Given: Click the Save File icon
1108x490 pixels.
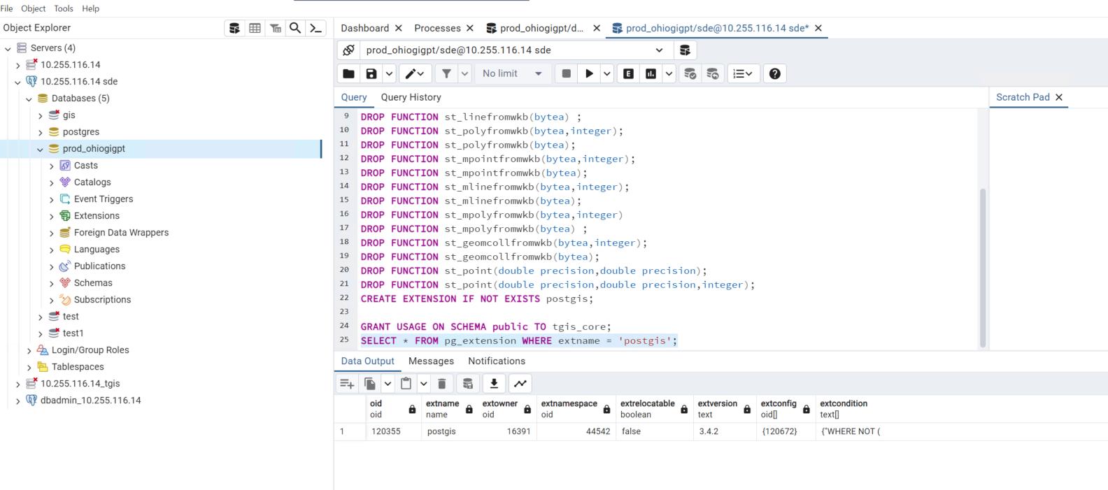Looking at the screenshot, I should [x=371, y=73].
